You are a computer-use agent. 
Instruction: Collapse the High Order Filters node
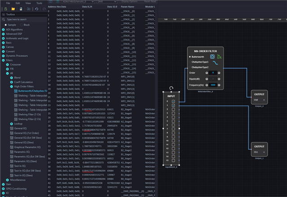tap(11, 86)
